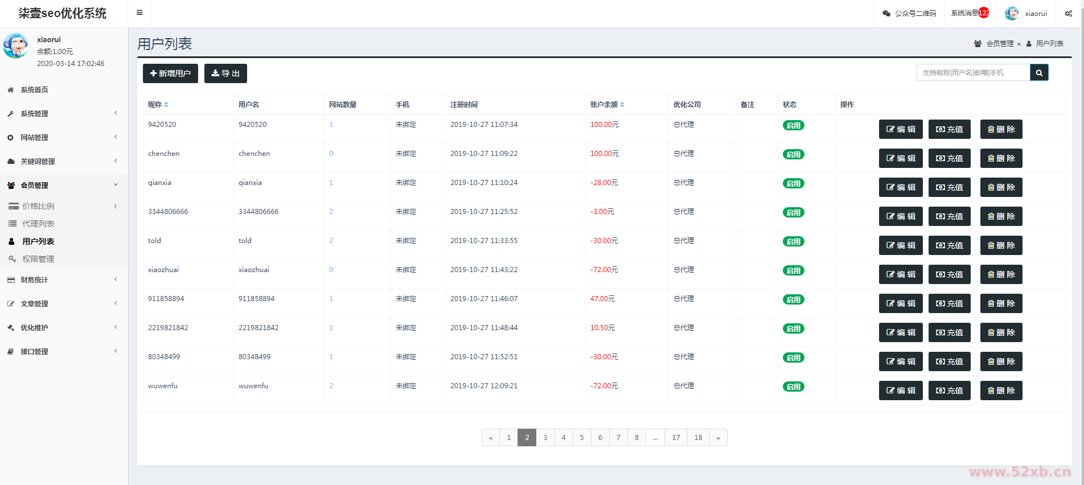Go to page 3 in pagination

(545, 438)
